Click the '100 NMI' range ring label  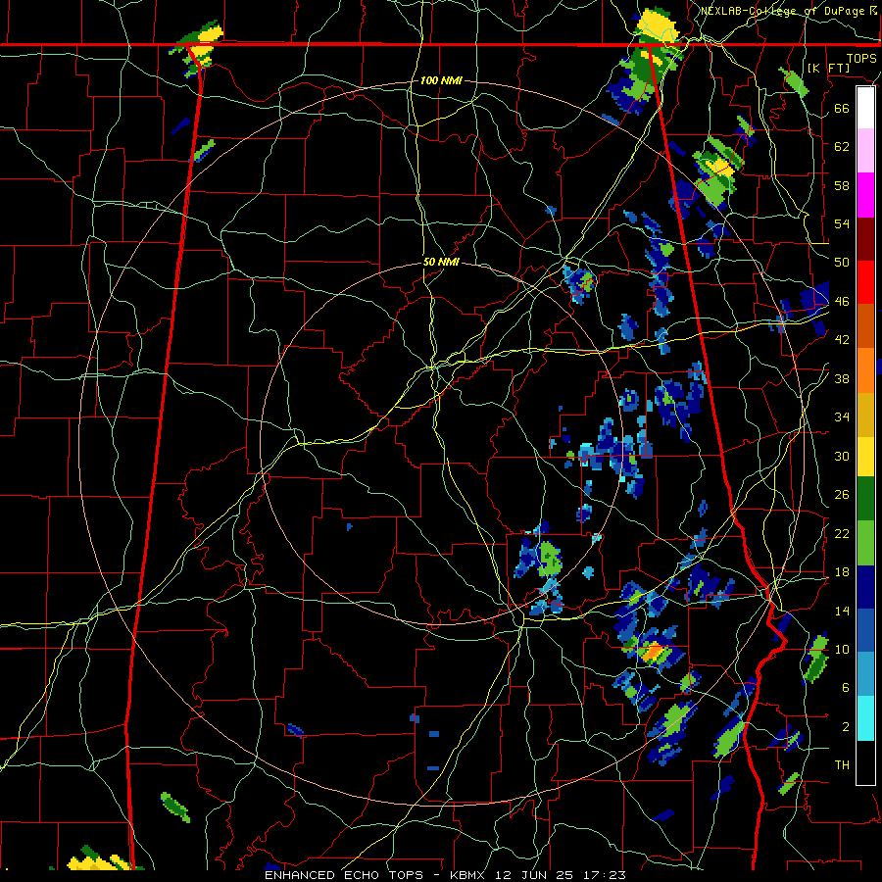click(441, 80)
